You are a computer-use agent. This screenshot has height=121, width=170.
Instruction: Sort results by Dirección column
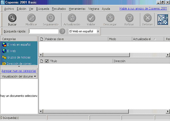click(142, 61)
